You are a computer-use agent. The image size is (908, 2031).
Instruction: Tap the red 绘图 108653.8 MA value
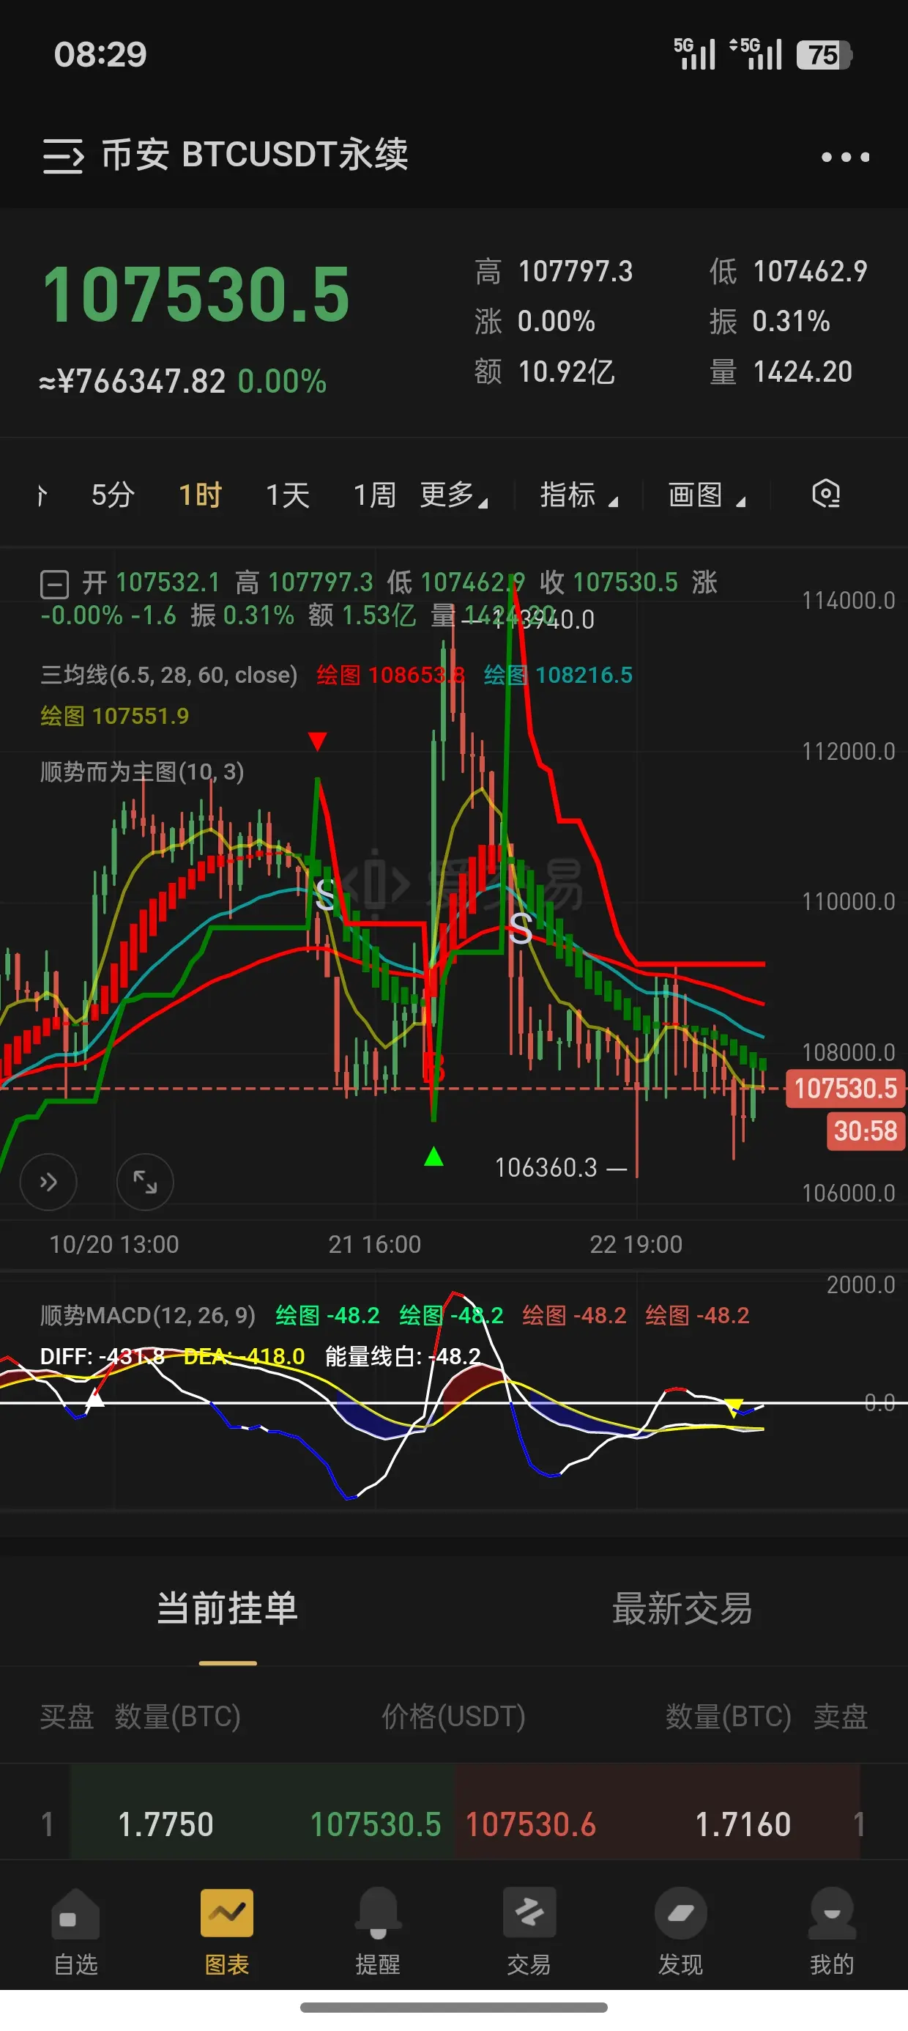390,675
